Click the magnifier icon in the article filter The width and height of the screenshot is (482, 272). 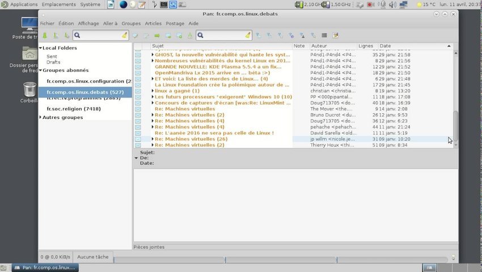200,35
